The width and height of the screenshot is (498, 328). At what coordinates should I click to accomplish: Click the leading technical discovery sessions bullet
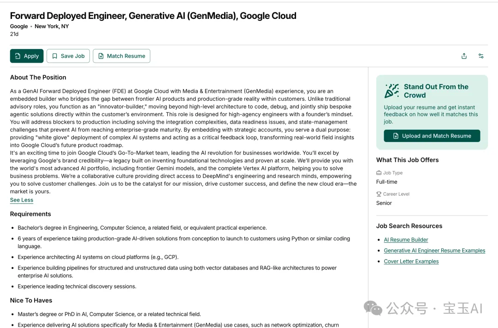click(x=77, y=286)
